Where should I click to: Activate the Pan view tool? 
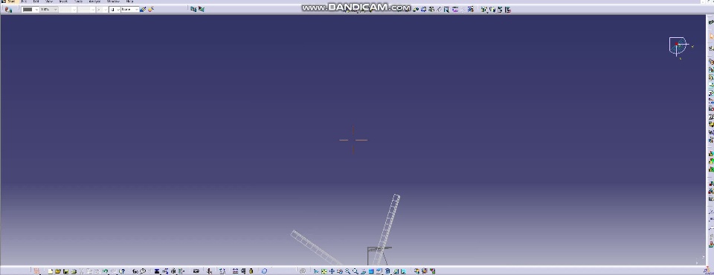click(x=332, y=271)
